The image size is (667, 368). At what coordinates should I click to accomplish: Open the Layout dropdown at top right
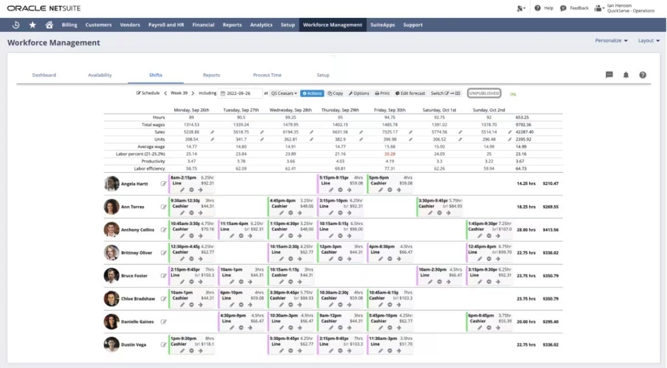[x=648, y=40]
